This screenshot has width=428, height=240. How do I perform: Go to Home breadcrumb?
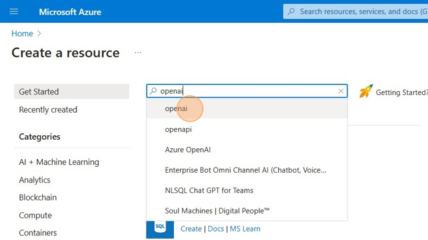click(x=22, y=34)
